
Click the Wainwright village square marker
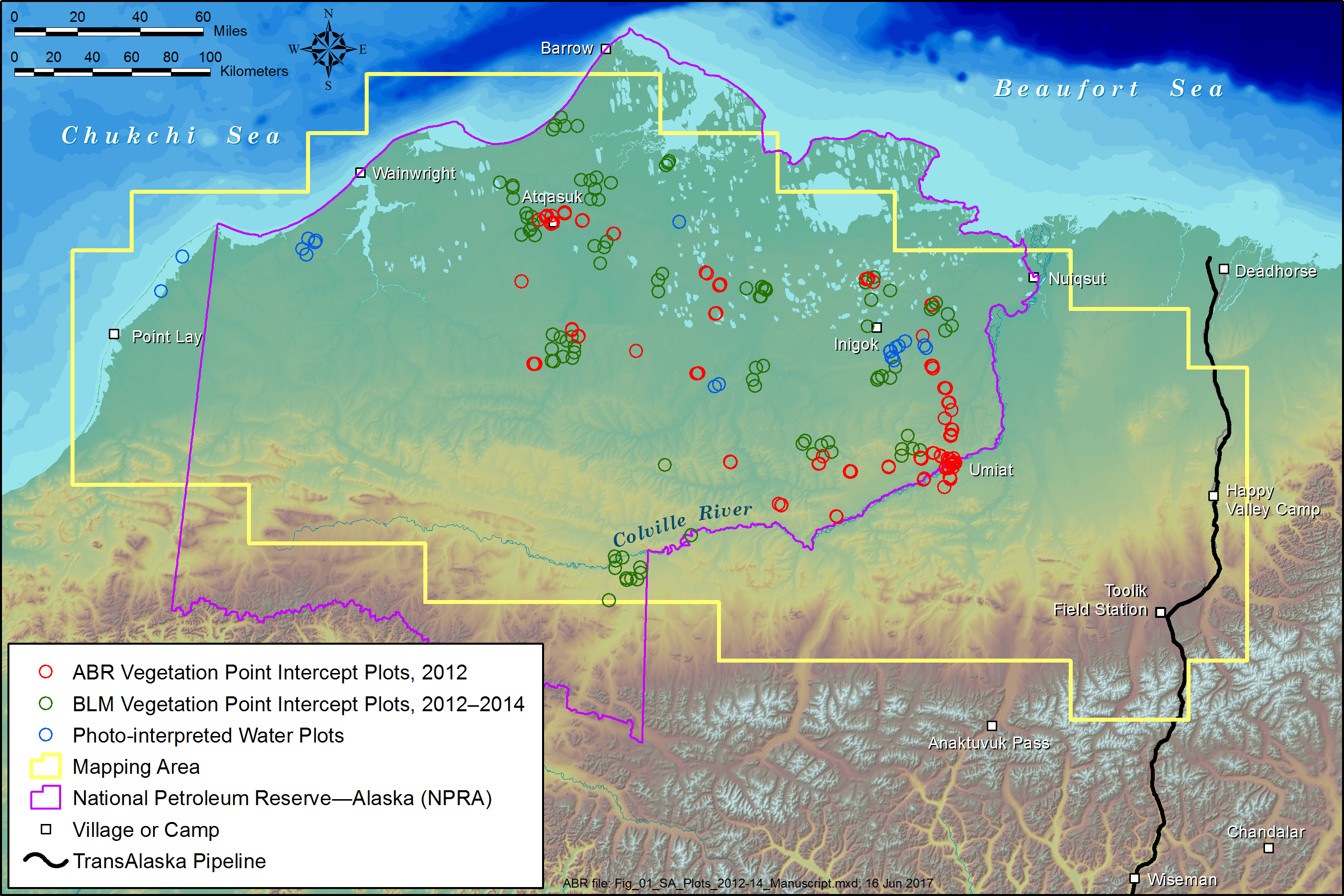coord(360,172)
